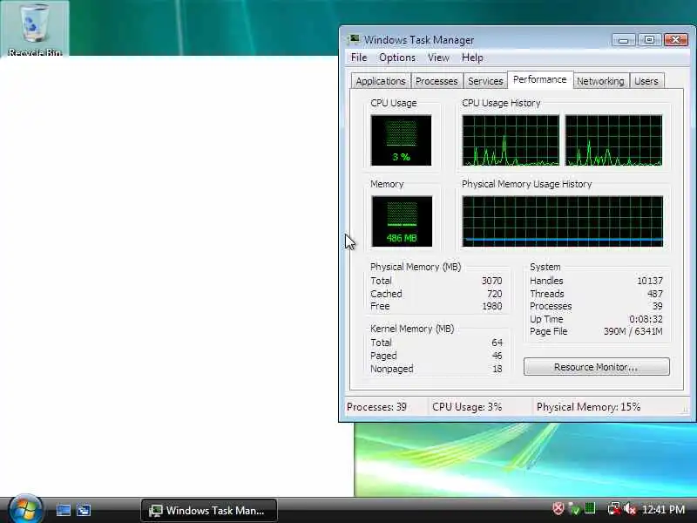
Task: Click the first CPU Usage History graph
Action: (511, 140)
